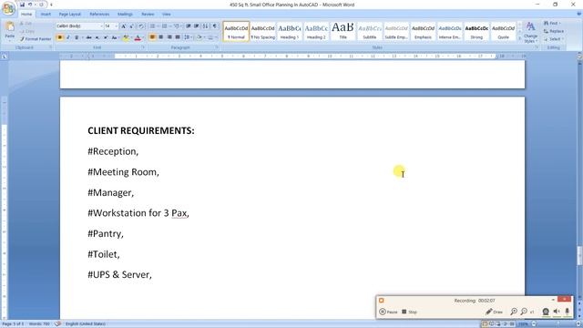
Task: Click the Paste clipboard icon
Action: 10,26
